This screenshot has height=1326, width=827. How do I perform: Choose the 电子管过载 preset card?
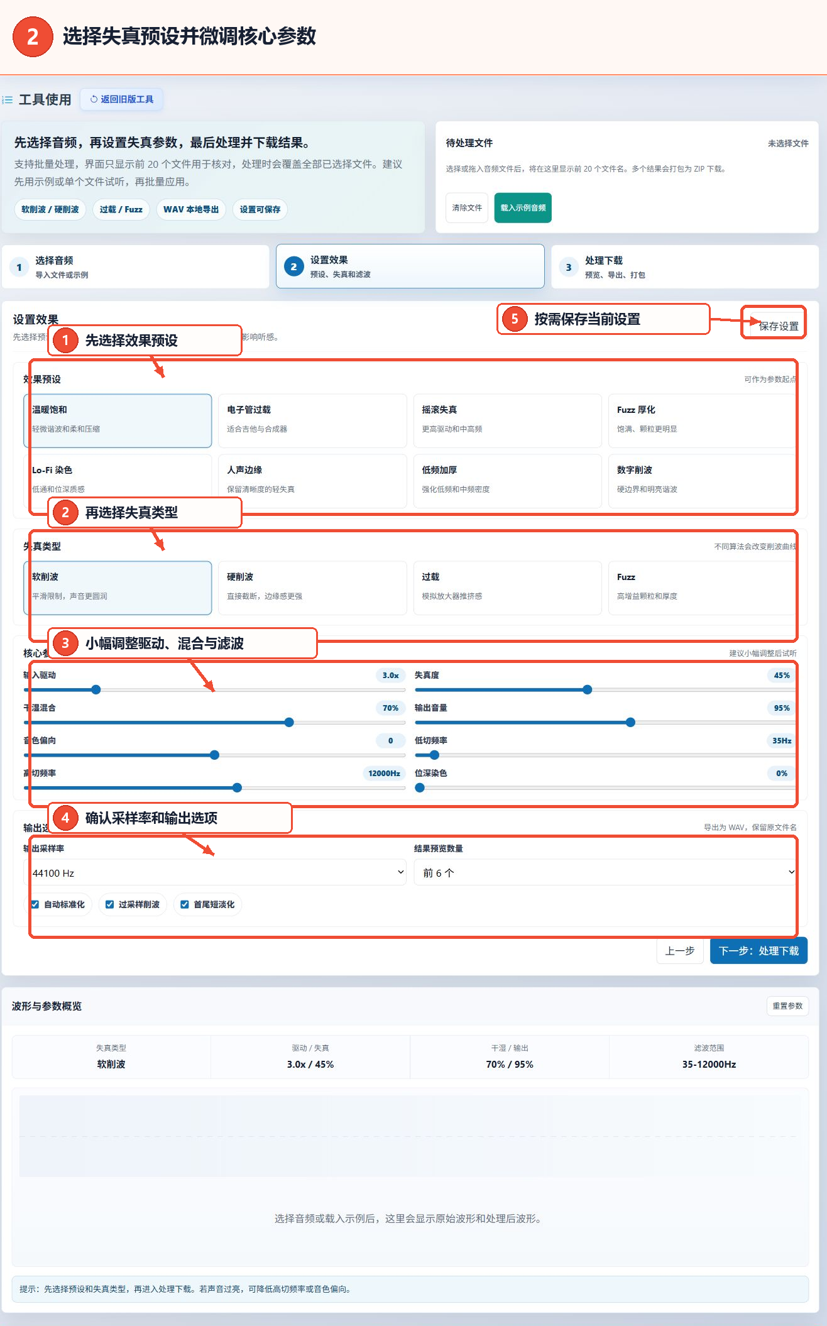[312, 420]
